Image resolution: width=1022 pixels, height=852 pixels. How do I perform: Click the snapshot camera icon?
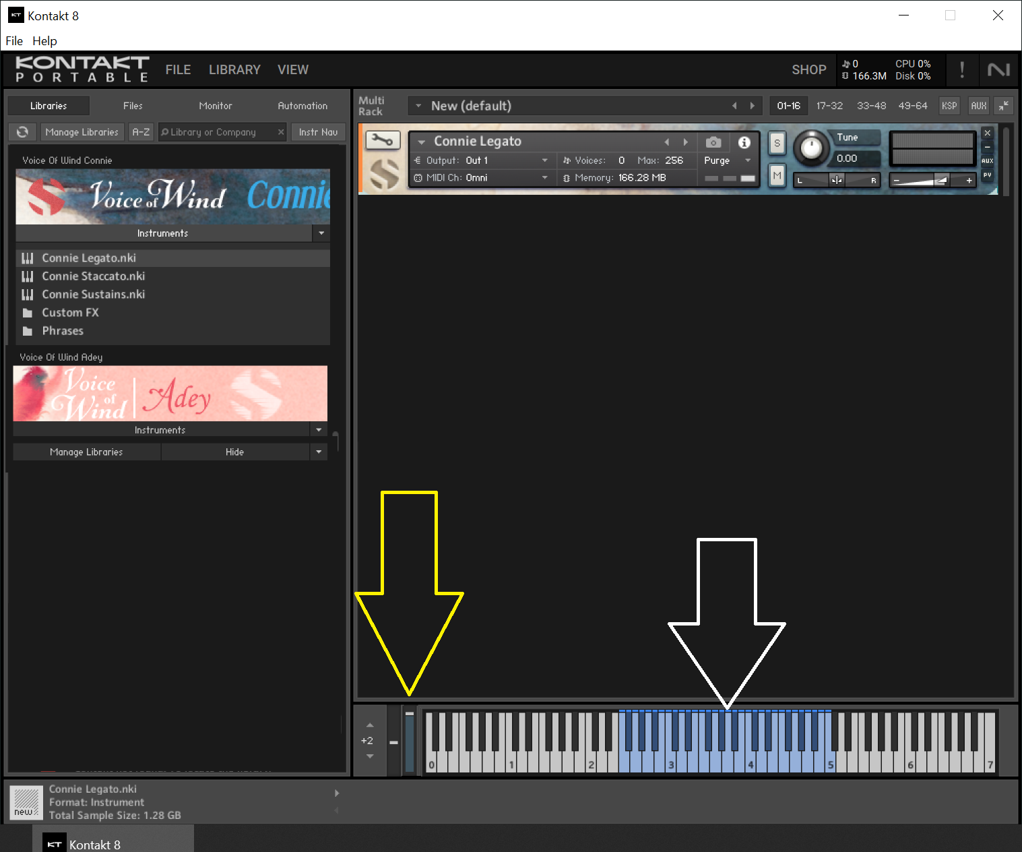tap(713, 142)
